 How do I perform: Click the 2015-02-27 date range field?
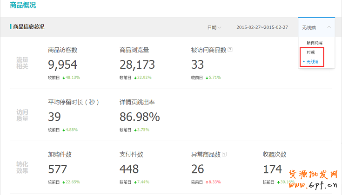[262, 27]
